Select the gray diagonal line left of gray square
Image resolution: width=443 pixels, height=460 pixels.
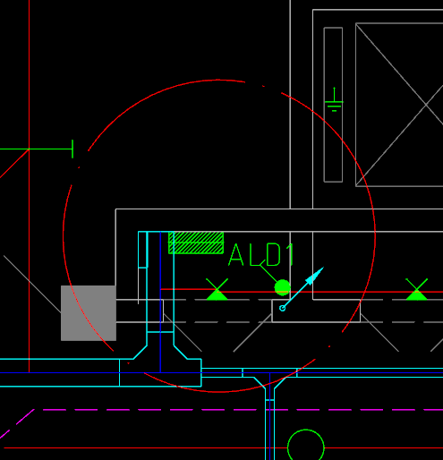(x=32, y=284)
